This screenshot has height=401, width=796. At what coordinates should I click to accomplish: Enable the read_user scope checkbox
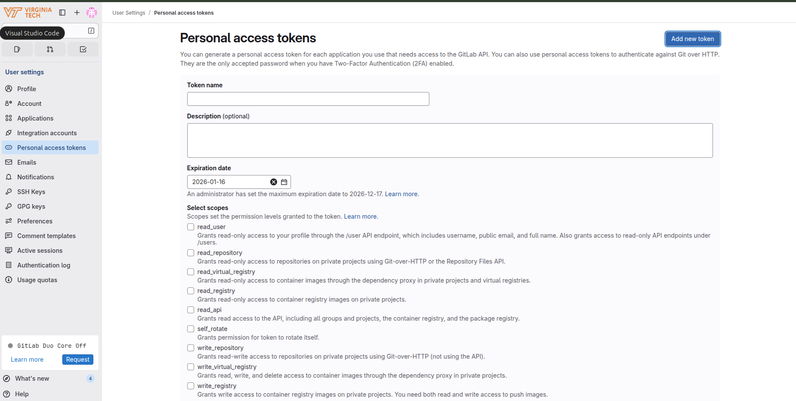coord(191,227)
